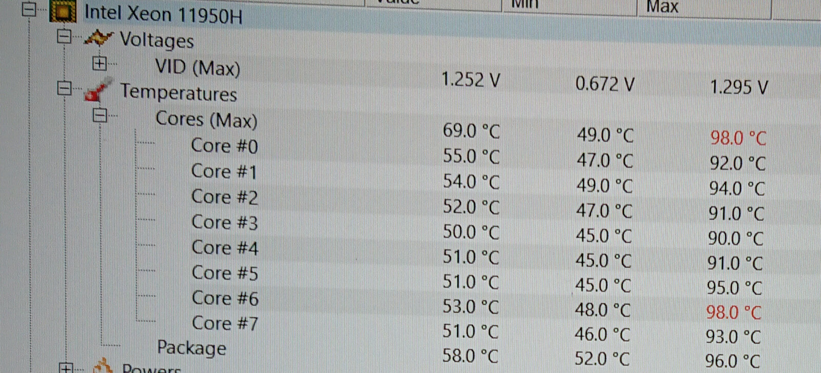Viewport: 821px width, 373px height.
Task: Click the CPU chip icon beside Intel Xeon 11950H
Action: (x=63, y=12)
